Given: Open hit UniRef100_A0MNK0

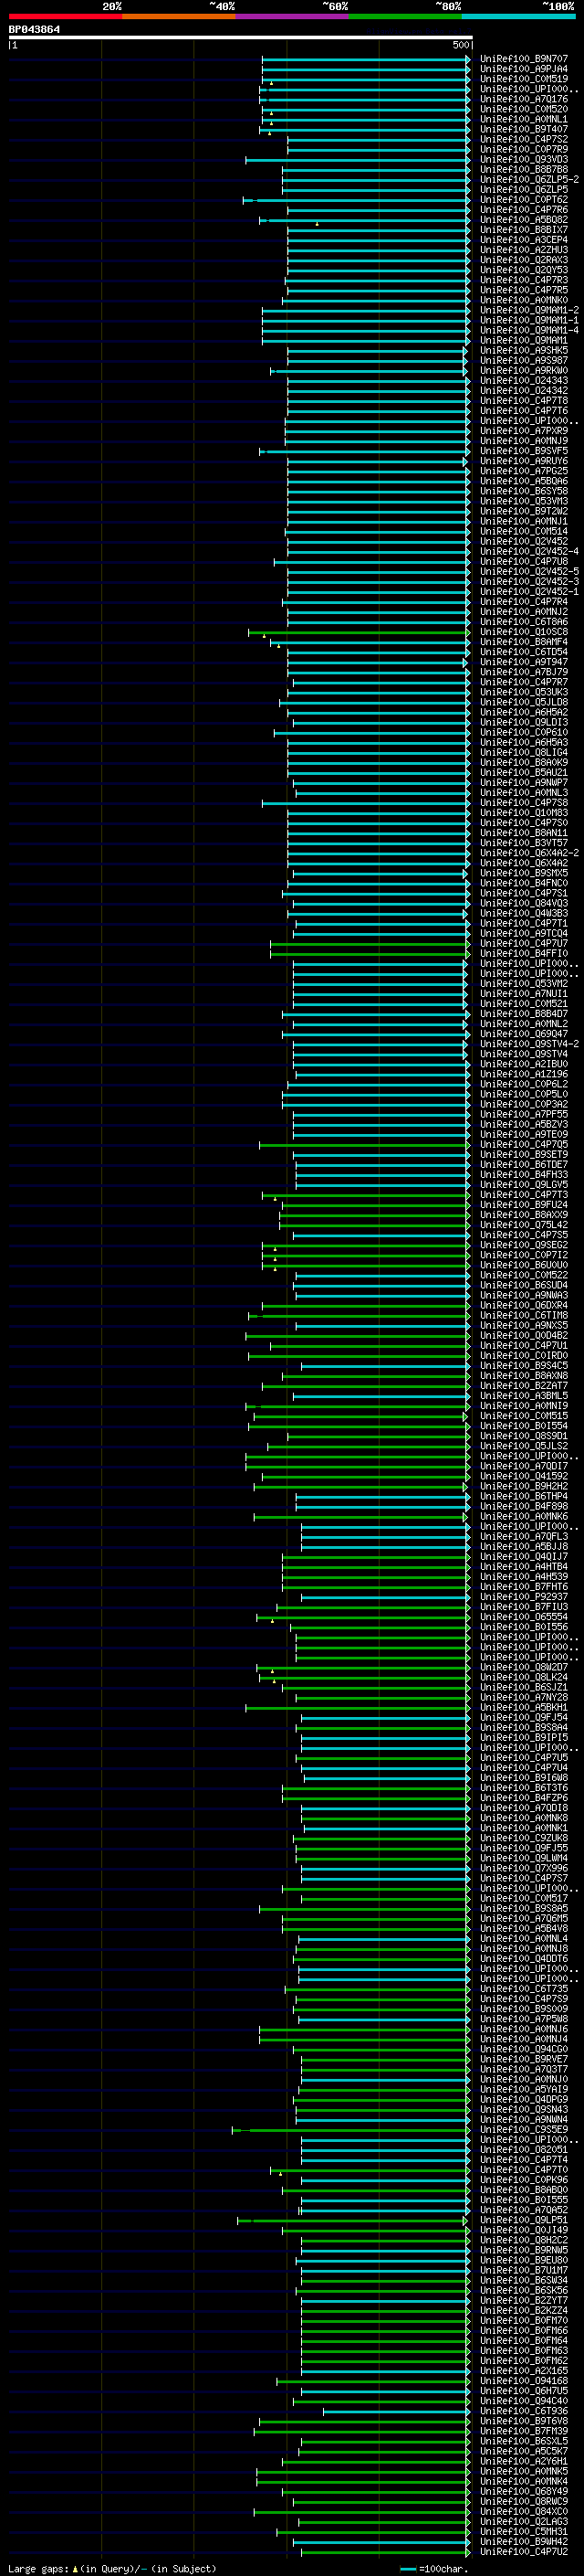Looking at the screenshot, I should (523, 300).
